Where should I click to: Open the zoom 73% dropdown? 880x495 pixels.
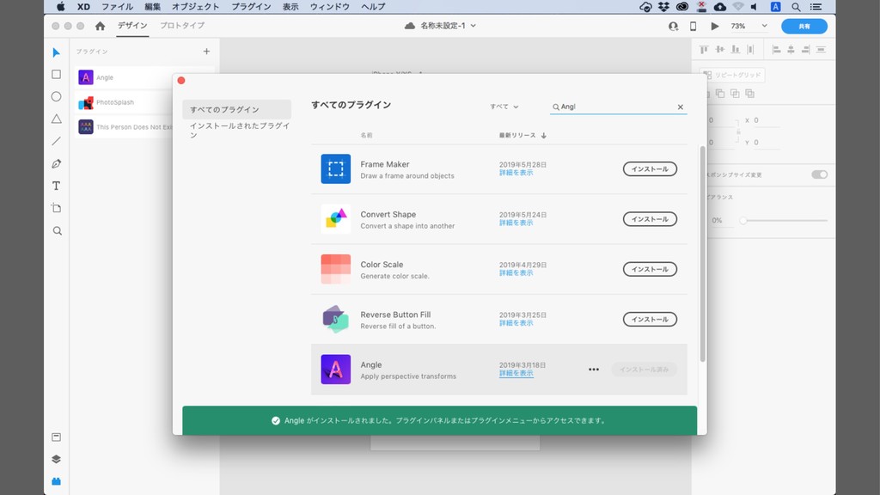(x=749, y=26)
